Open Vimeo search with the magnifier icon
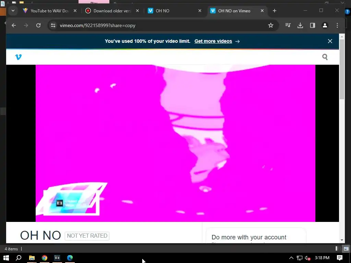 tap(325, 57)
